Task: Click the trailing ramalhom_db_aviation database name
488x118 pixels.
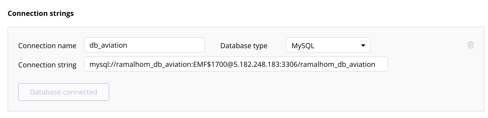Action: click(x=338, y=64)
